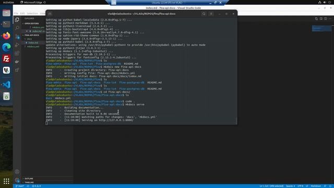Open the Manage gear in VS Code

coord(17,180)
